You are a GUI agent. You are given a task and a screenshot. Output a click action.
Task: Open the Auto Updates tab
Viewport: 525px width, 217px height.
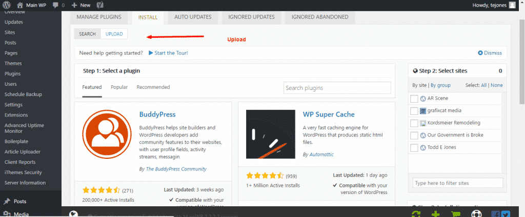point(193,17)
